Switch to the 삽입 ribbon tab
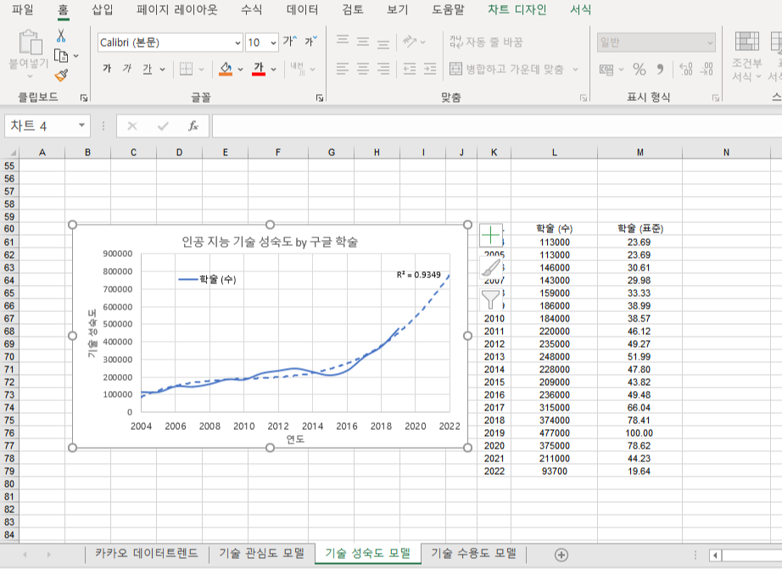Image resolution: width=782 pixels, height=569 pixels. [103, 9]
